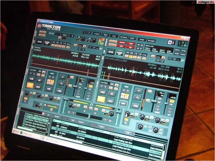Image resolution: width=215 pixels, height=161 pixels.
Task: Adjust right deck tempo fader
Action: 154,102
